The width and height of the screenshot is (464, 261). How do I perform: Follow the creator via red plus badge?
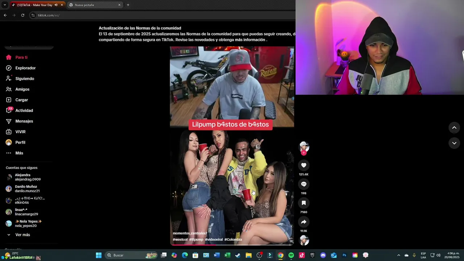click(x=304, y=153)
